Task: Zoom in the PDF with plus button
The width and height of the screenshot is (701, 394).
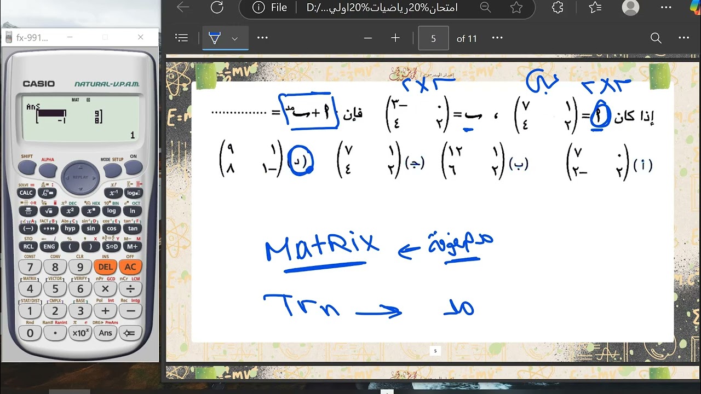Action: coord(395,38)
